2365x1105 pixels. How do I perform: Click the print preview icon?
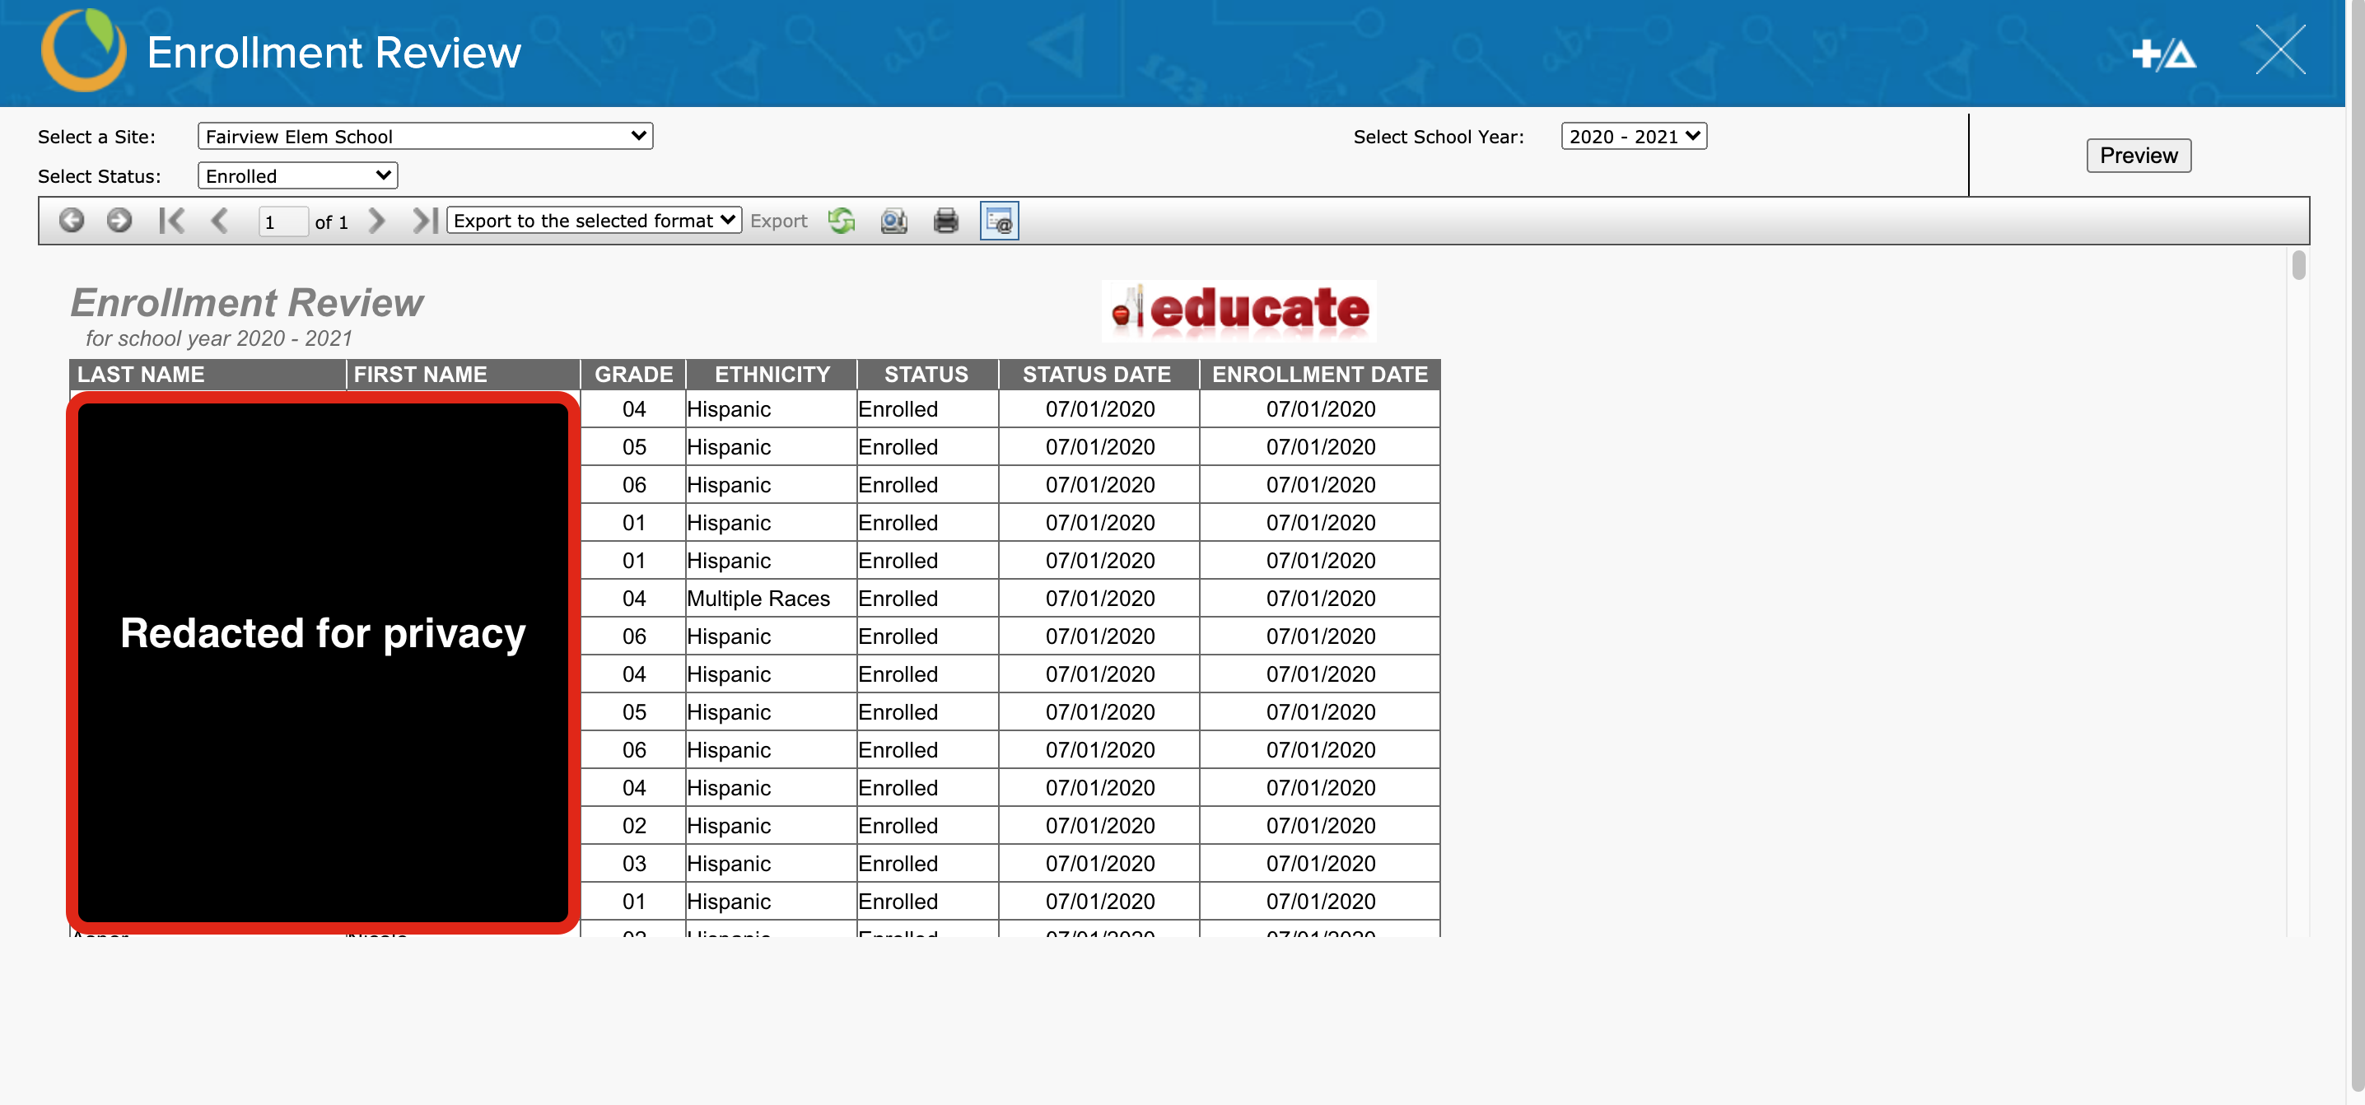(893, 221)
